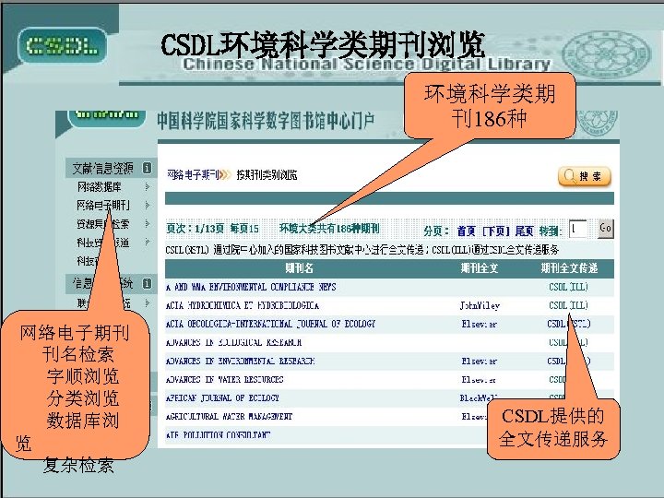Click the 网络电子期刊 breadcrumb link
Viewport: 664px width, 498px height.
coord(193,175)
